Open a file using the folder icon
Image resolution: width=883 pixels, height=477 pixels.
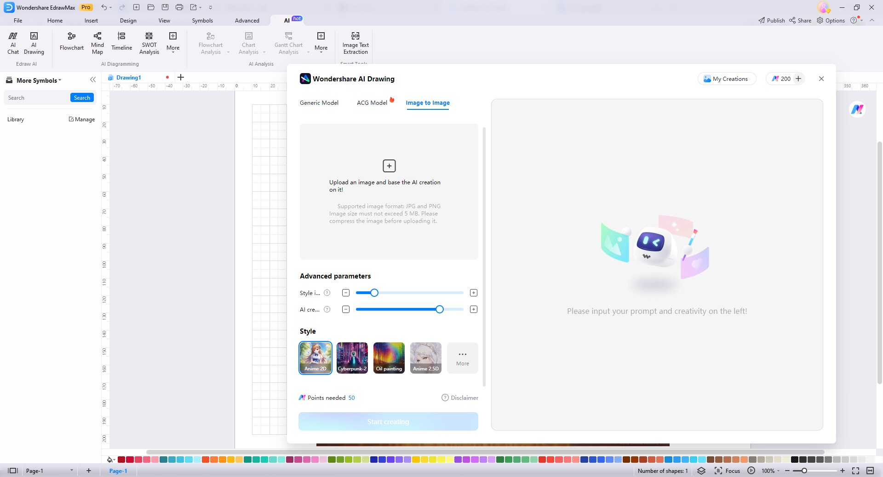(151, 7)
